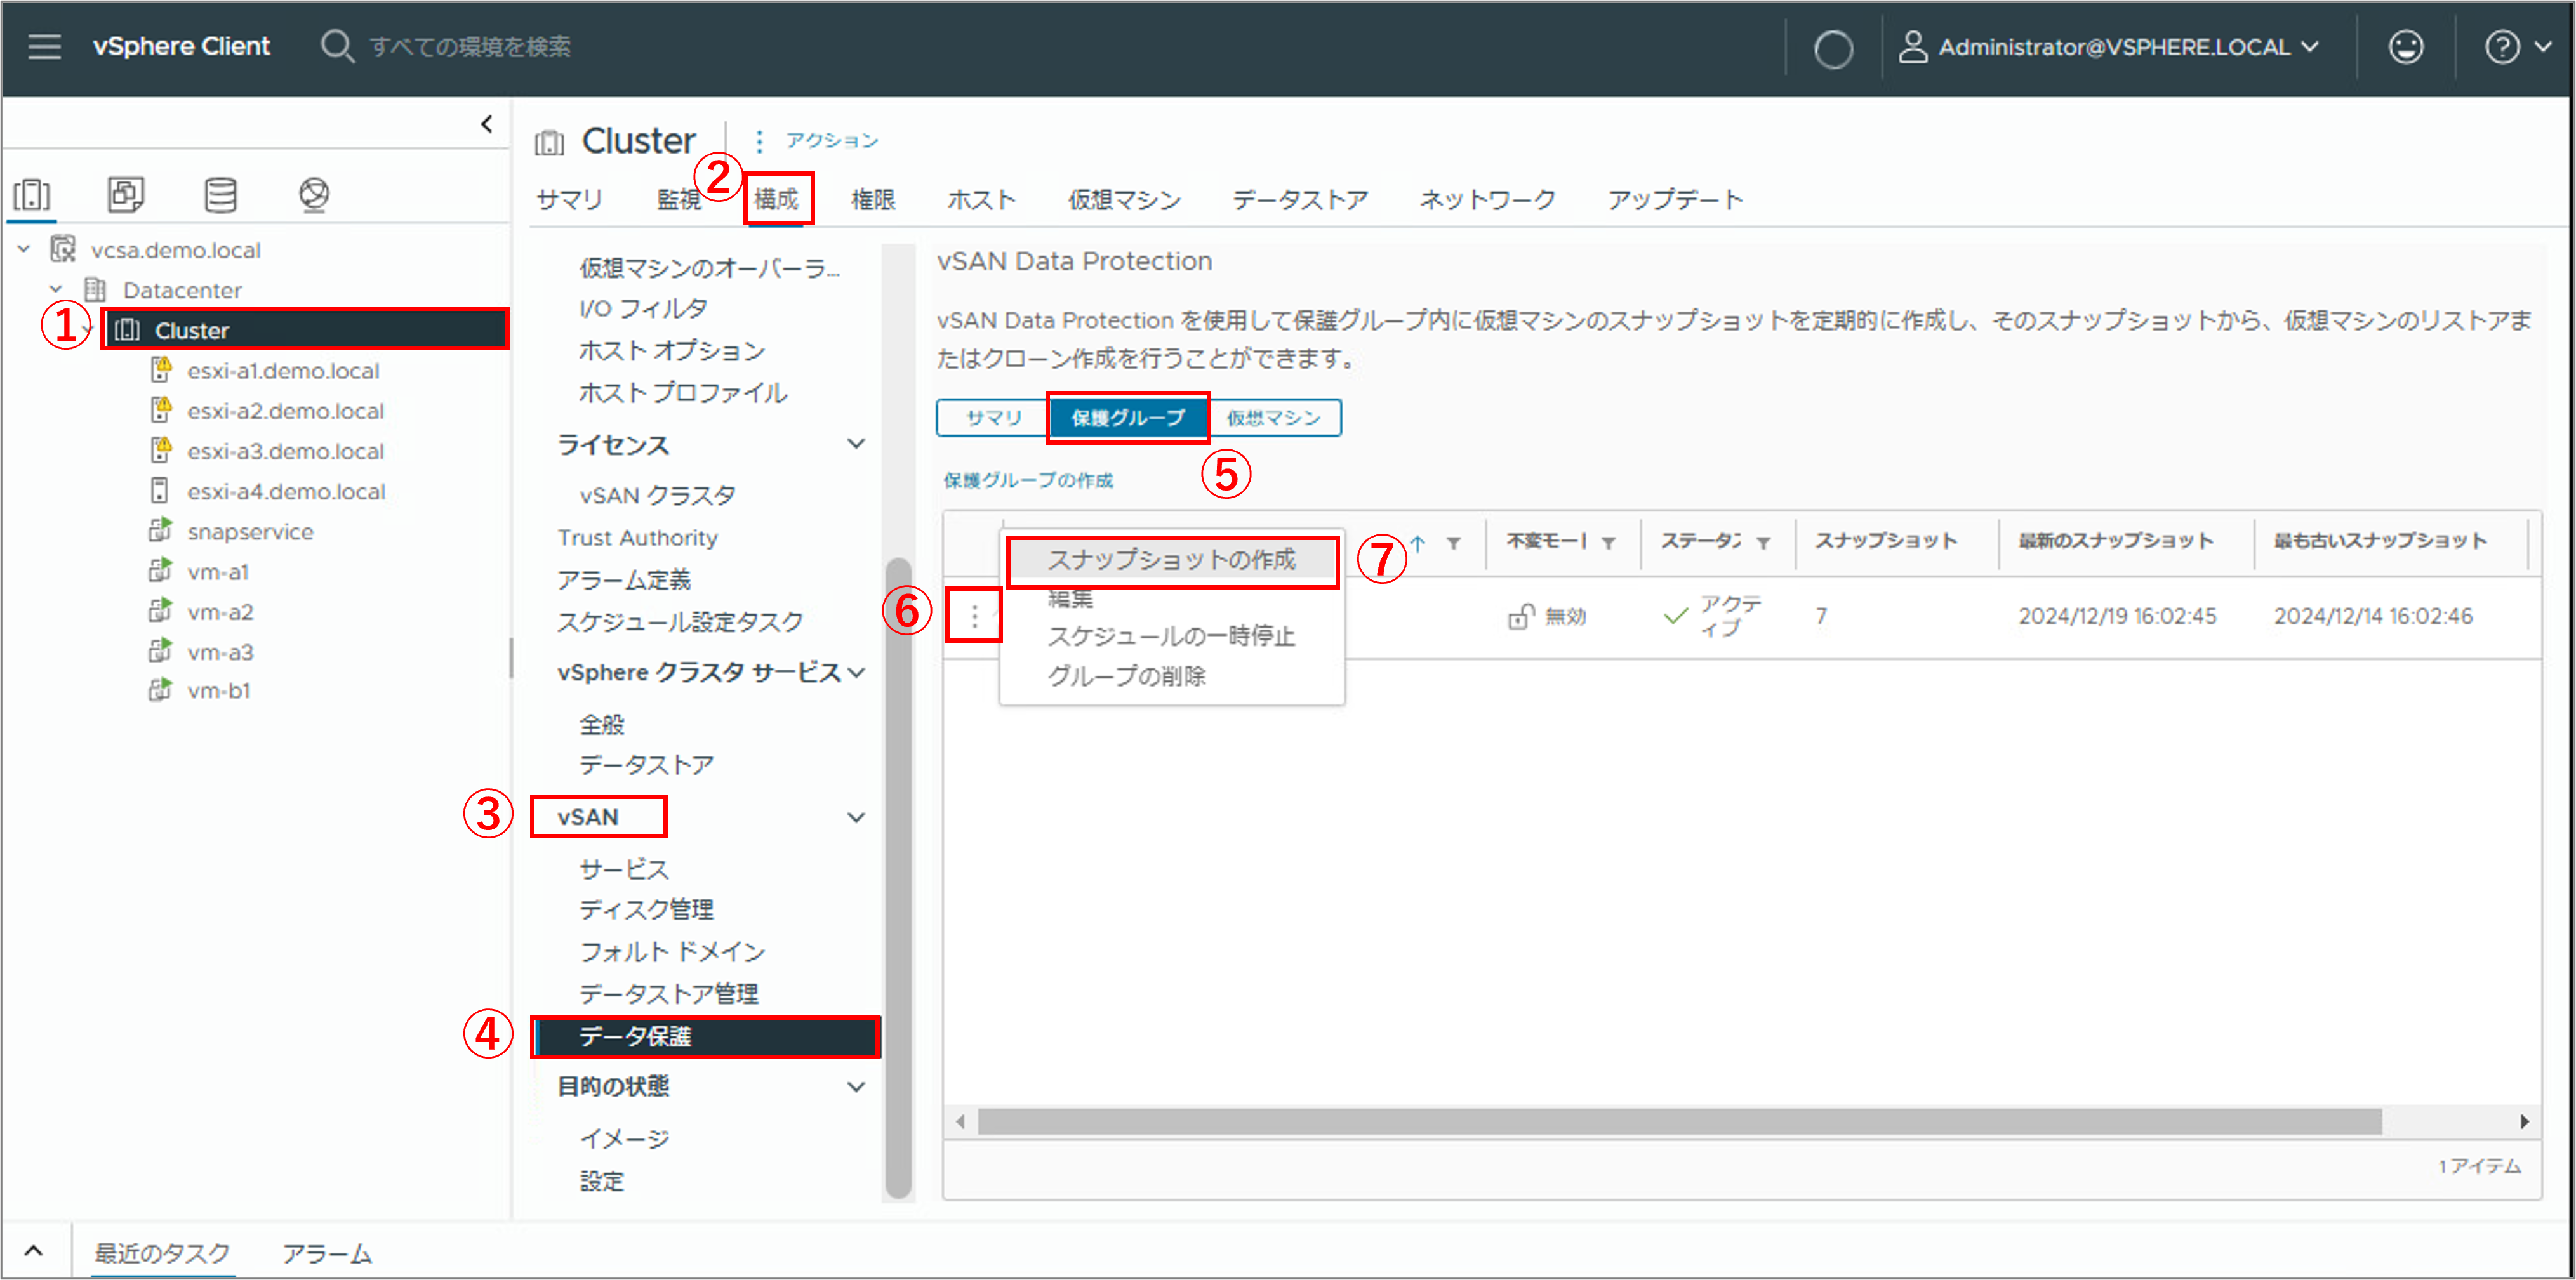The height and width of the screenshot is (1280, 2576).
Task: Click the 保護グループの作成 link
Action: (1028, 481)
